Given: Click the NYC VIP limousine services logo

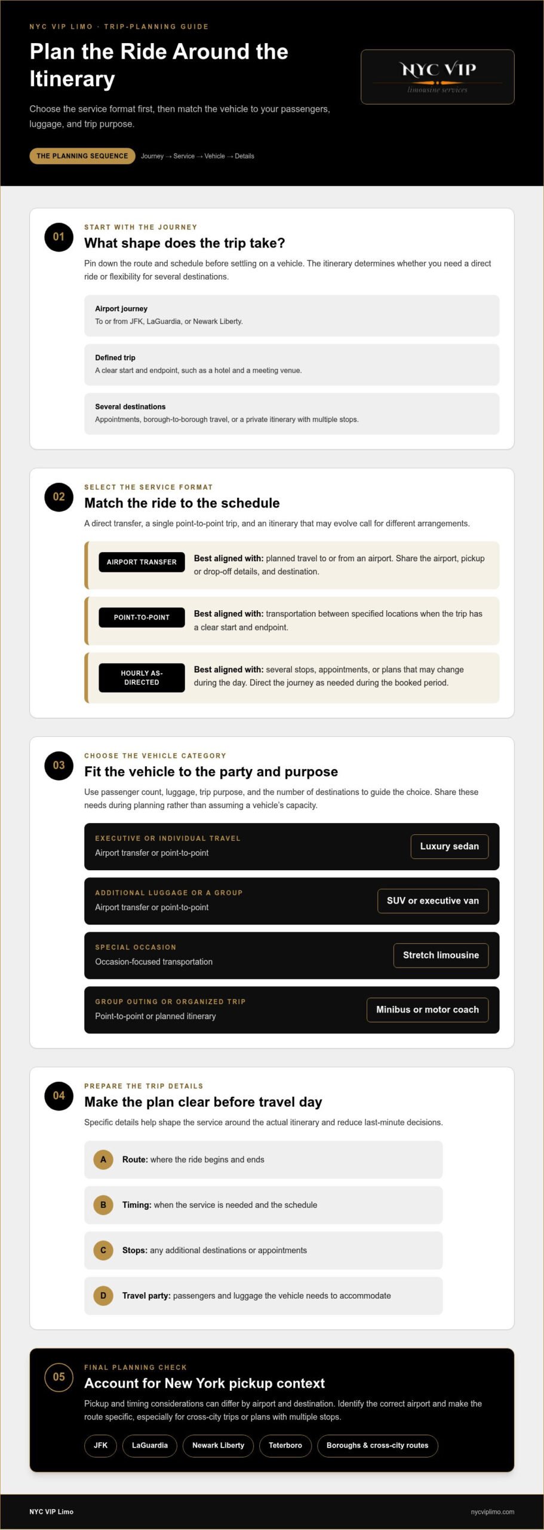Looking at the screenshot, I should coord(437,76).
